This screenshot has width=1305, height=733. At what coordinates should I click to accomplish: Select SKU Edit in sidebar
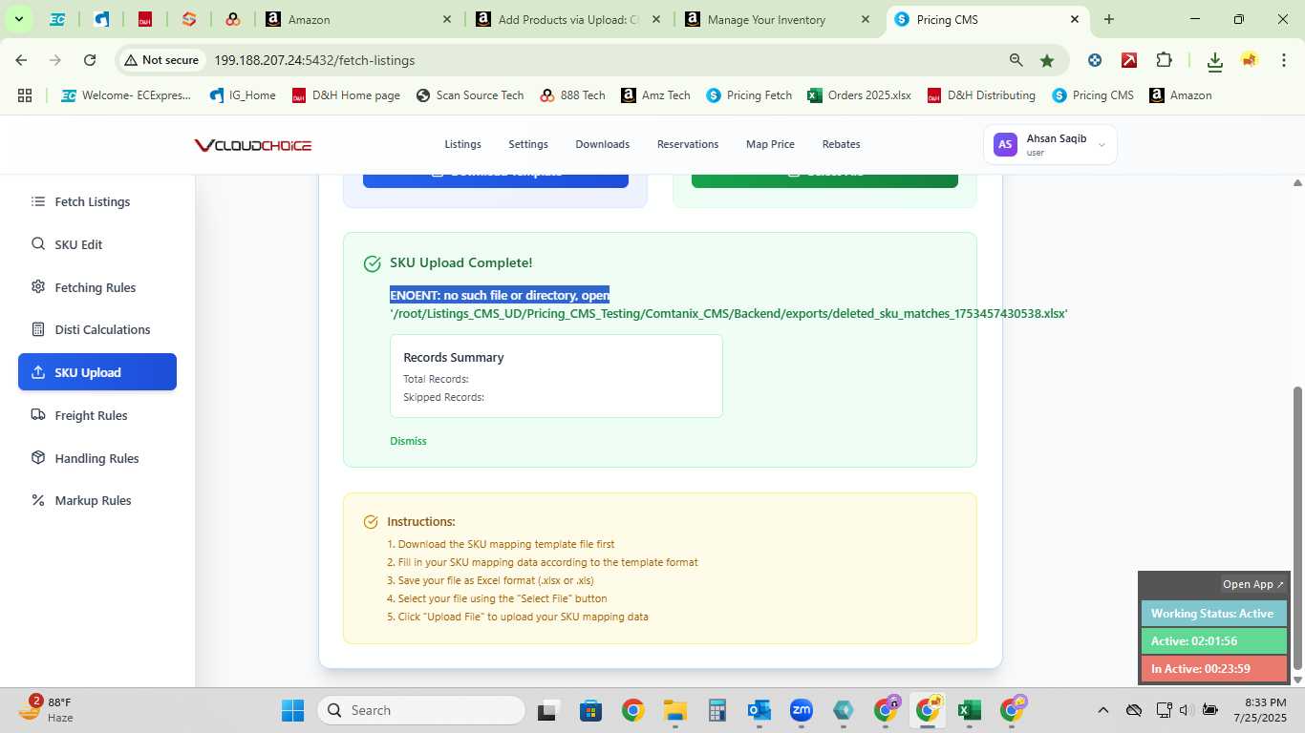[97, 244]
